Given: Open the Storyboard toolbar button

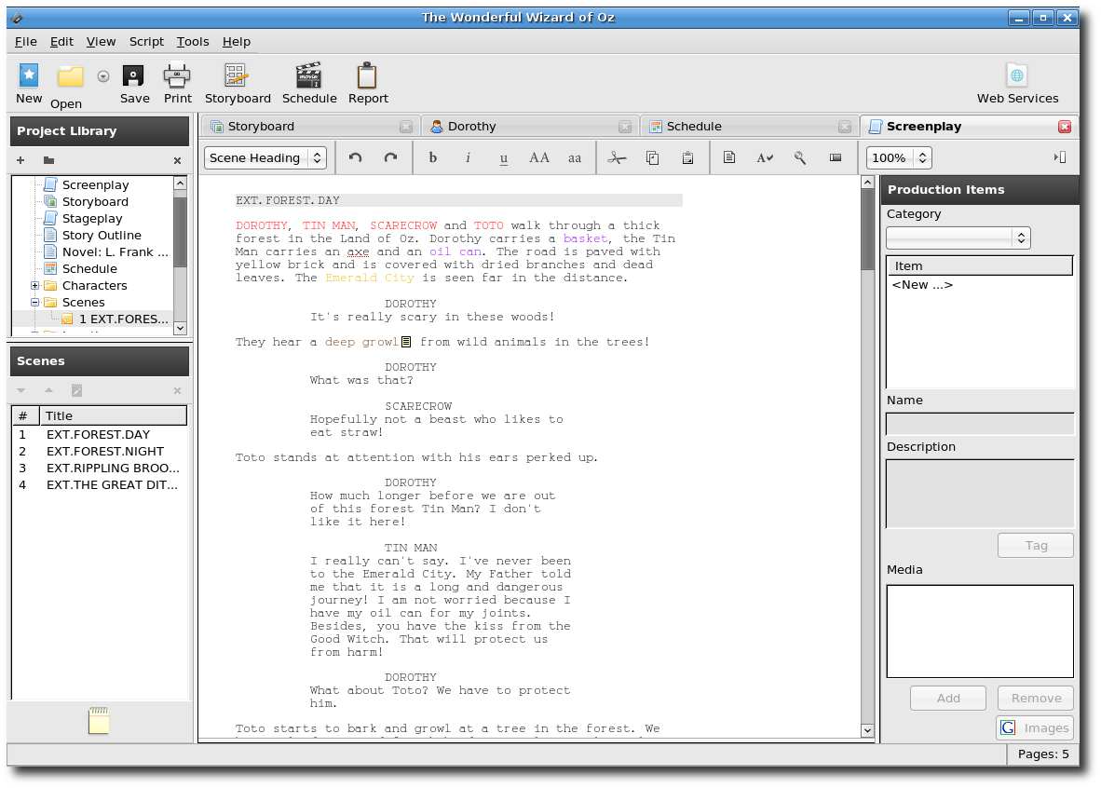Looking at the screenshot, I should 238,84.
